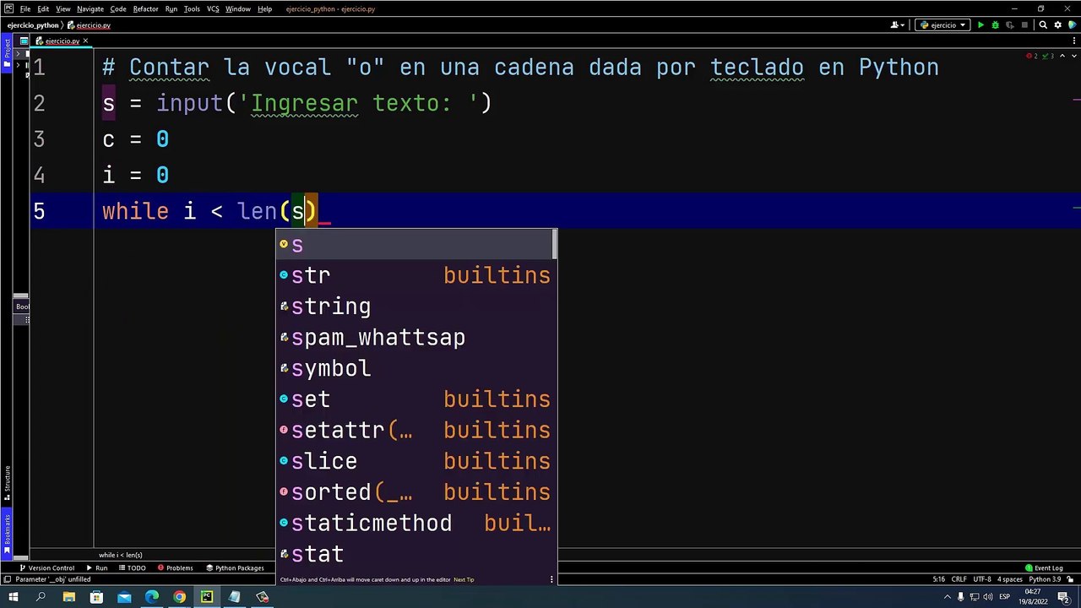Toggle the Project tool window sidebar
This screenshot has height=608, width=1081.
pyautogui.click(x=7, y=55)
